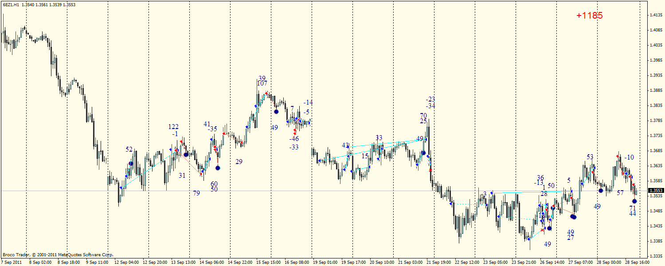Click the -46 trade result label
Screen dimensions: 665x266
pyautogui.click(x=294, y=139)
